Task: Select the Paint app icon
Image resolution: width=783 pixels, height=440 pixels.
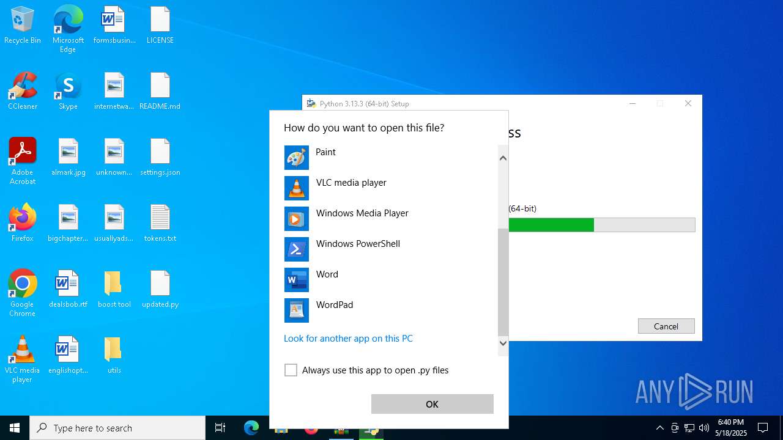Action: pos(297,158)
